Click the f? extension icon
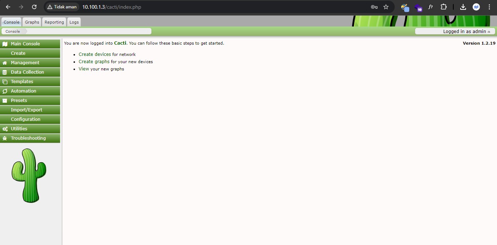The height and width of the screenshot is (245, 497). click(x=430, y=7)
